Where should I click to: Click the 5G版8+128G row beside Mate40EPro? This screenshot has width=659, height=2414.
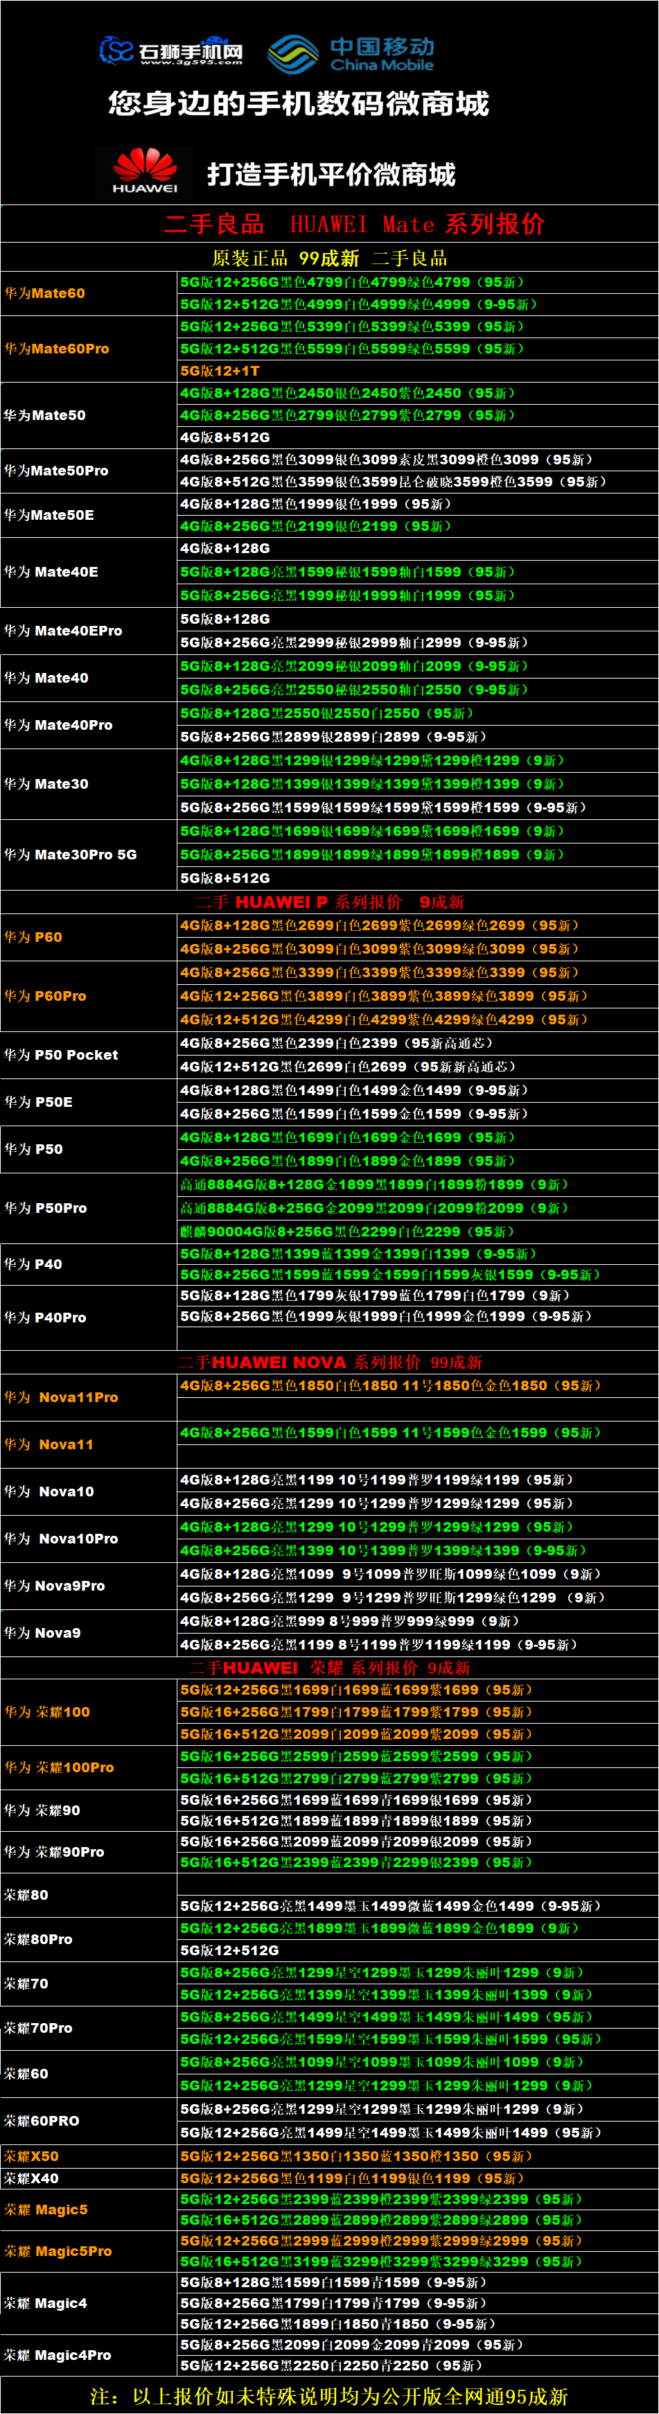[418, 618]
